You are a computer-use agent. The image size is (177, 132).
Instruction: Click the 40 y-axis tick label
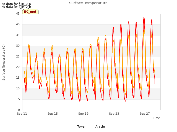[18, 24]
